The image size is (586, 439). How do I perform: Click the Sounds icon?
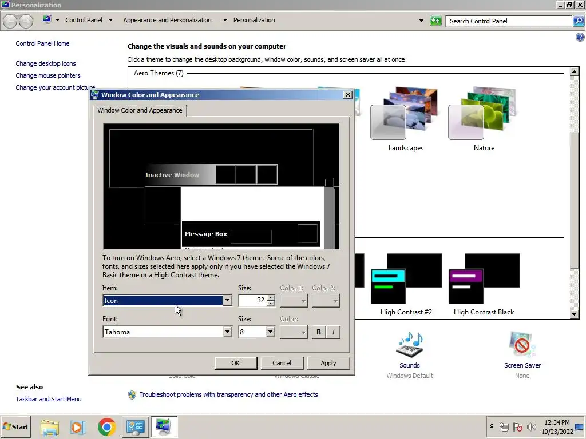[x=410, y=344]
